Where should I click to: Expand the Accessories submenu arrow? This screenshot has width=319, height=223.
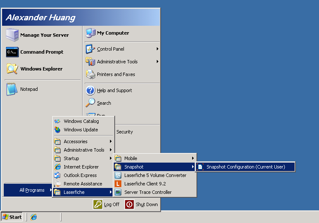pyautogui.click(x=111, y=141)
